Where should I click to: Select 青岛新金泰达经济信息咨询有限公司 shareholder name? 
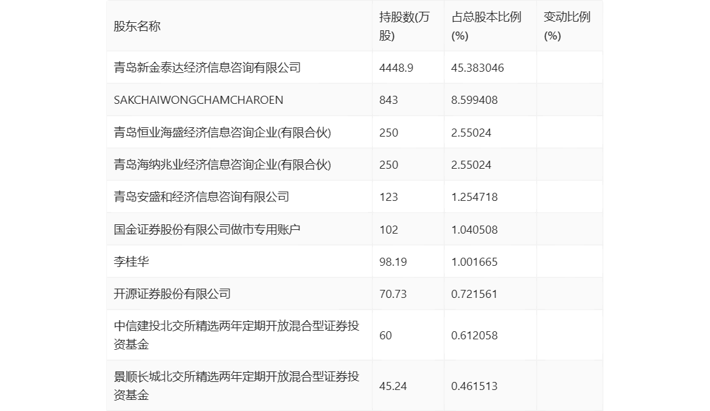click(207, 67)
